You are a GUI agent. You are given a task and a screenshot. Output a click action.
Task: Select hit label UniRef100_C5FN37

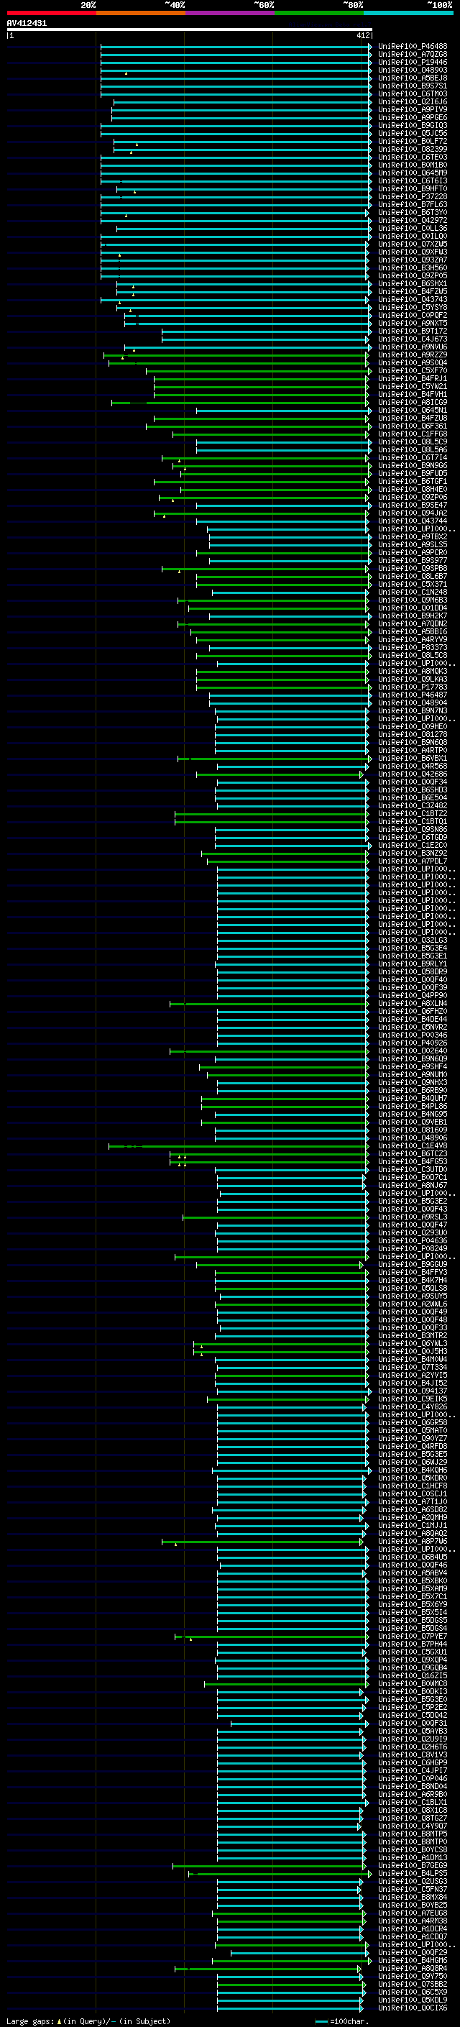[413, 1889]
